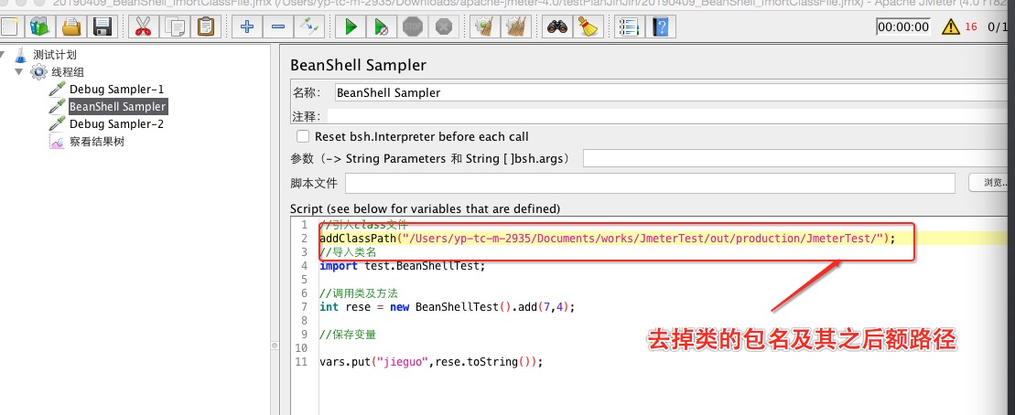1015x415 pixels.
Task: Click the New test plan icon
Action: pos(10,27)
